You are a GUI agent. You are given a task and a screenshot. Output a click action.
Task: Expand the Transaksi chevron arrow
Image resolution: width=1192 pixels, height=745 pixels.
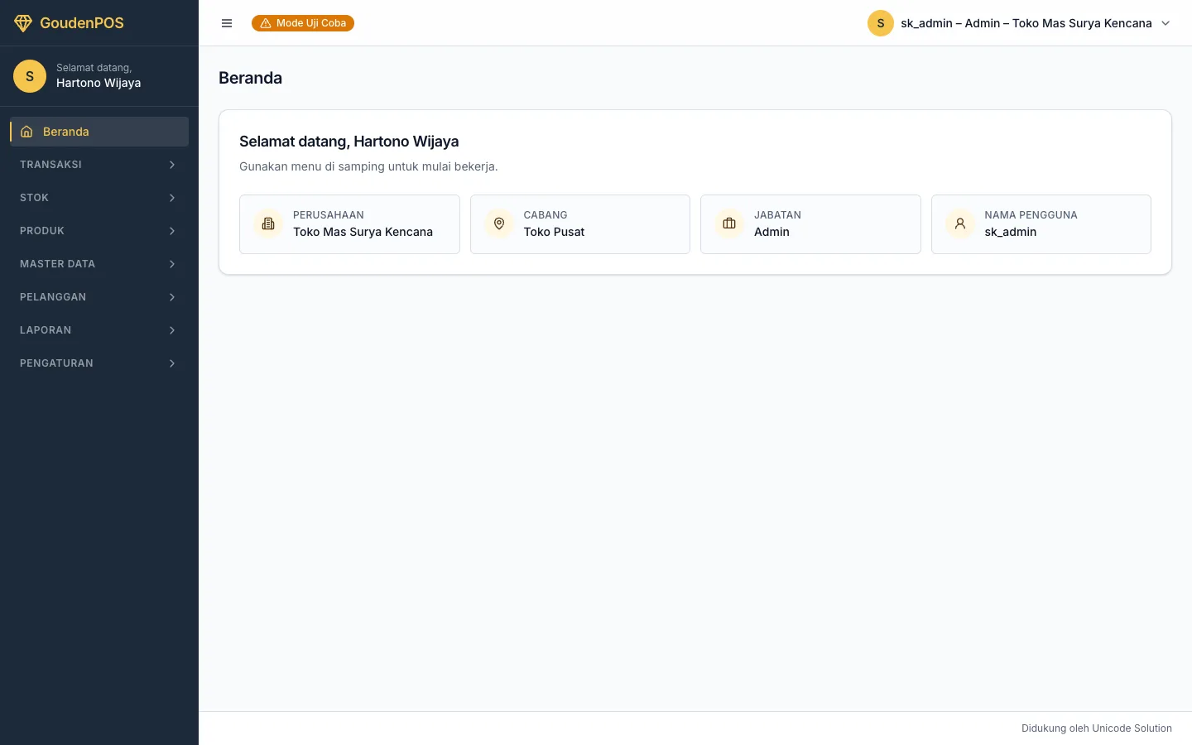(x=172, y=165)
